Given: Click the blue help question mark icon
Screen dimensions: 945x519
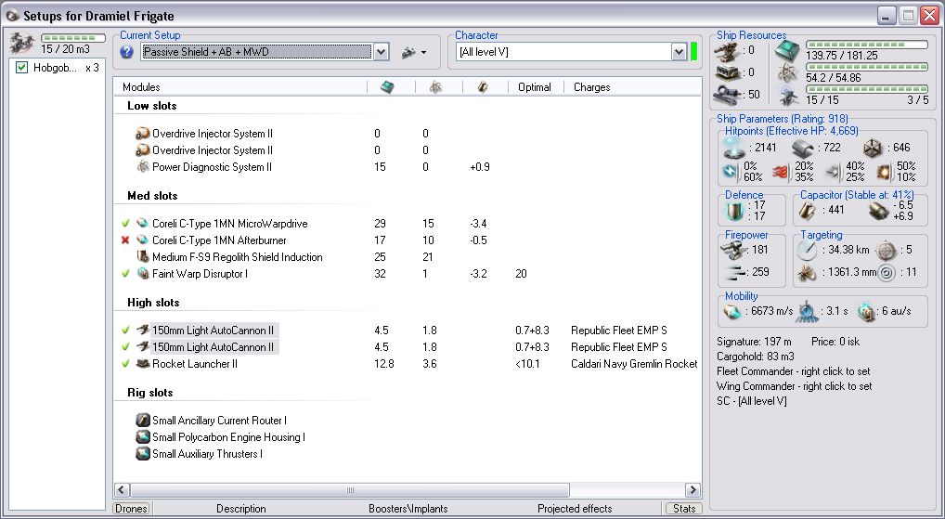Looking at the screenshot, I should coord(126,52).
